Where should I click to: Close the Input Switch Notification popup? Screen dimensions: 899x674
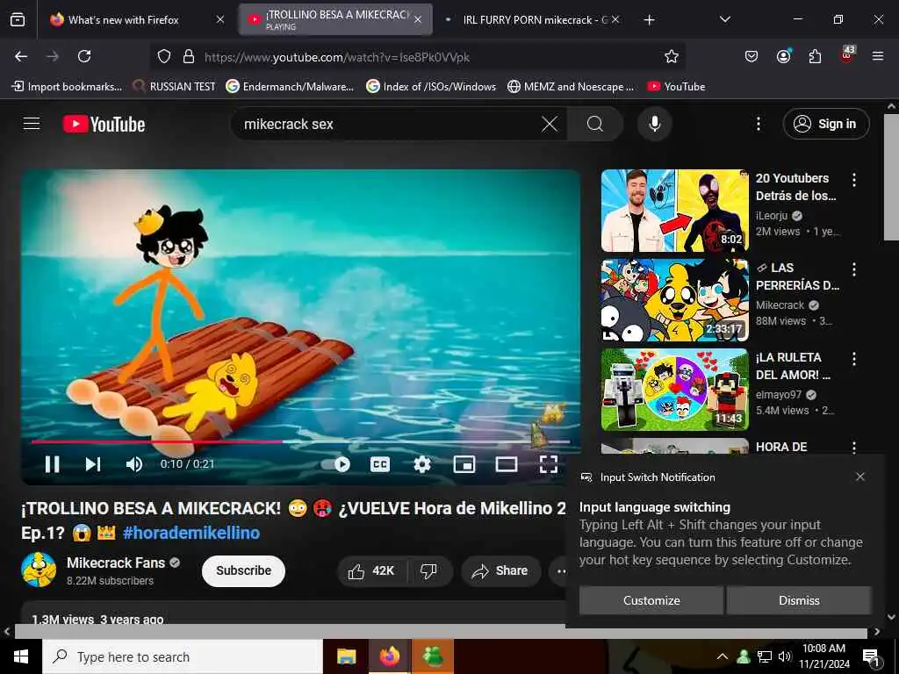(860, 477)
